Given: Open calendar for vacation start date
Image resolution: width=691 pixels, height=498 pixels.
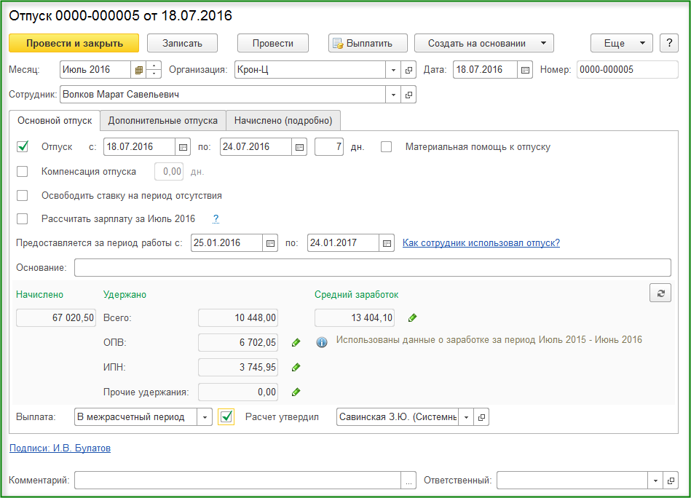Looking at the screenshot, I should coord(183,147).
